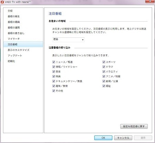This screenshot has height=143, width=155.
Task: Uncheck the 福祉 genre checkbox
Action: [x=104, y=86]
